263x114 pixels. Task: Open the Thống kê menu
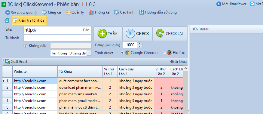(99, 12)
